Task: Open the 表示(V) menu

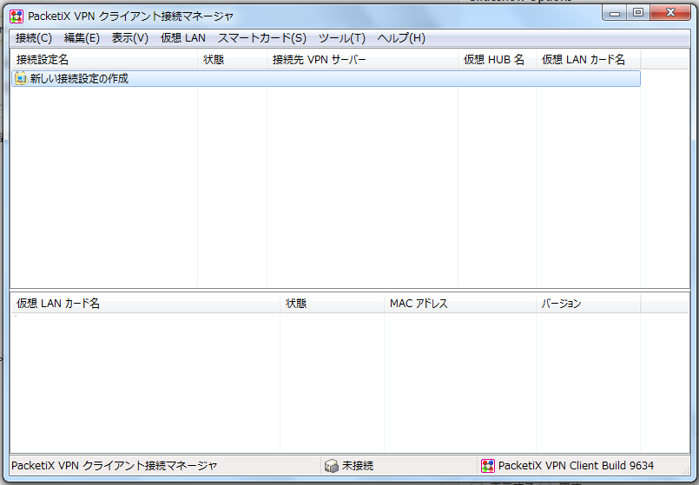Action: [129, 38]
